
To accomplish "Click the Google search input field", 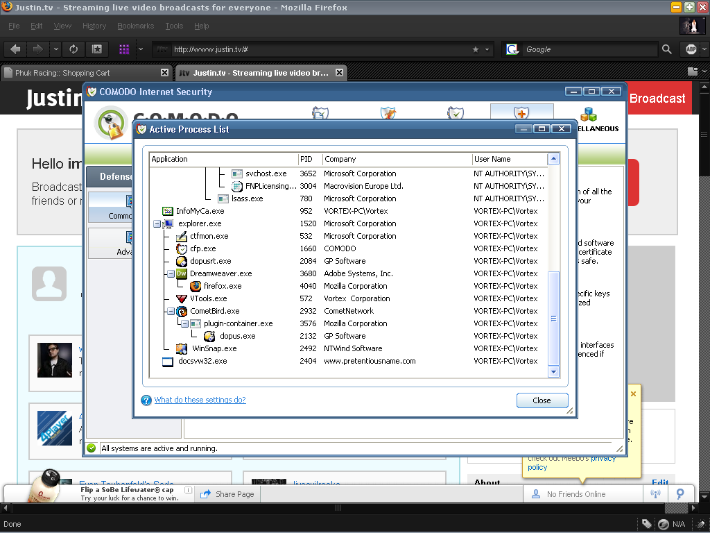I will point(589,49).
